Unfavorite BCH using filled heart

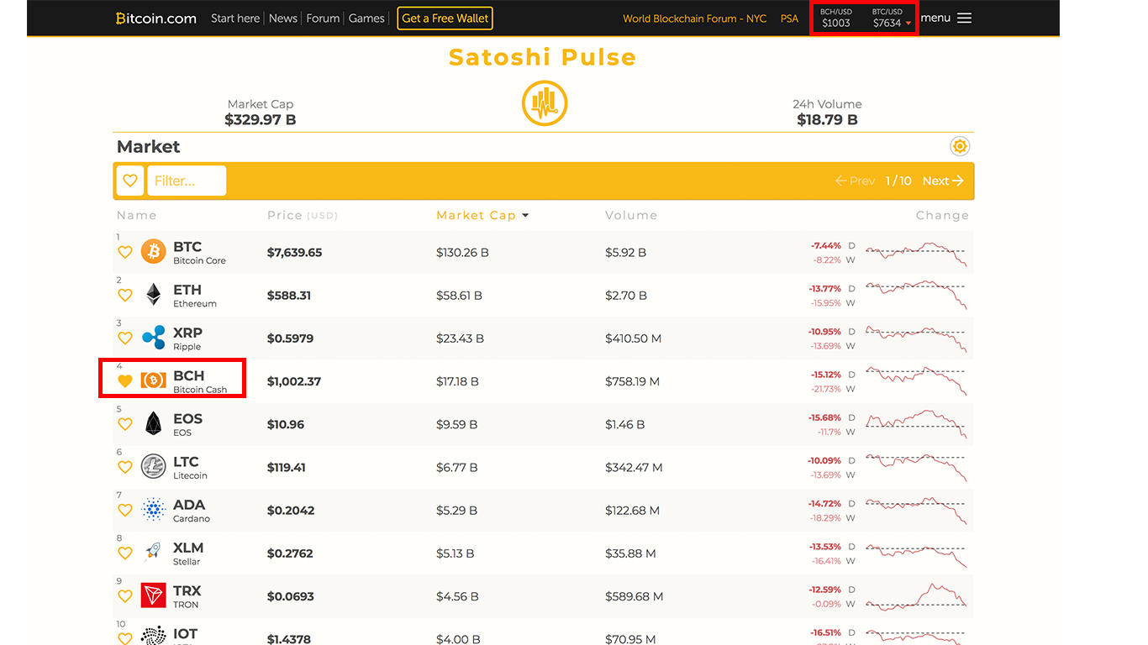pos(125,381)
